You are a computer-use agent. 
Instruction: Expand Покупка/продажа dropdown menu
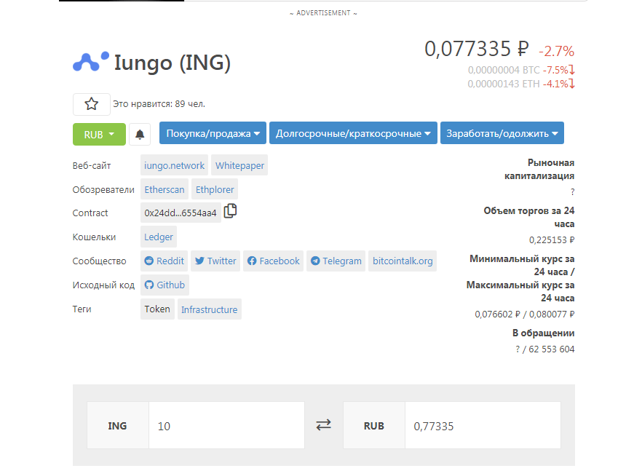point(213,133)
